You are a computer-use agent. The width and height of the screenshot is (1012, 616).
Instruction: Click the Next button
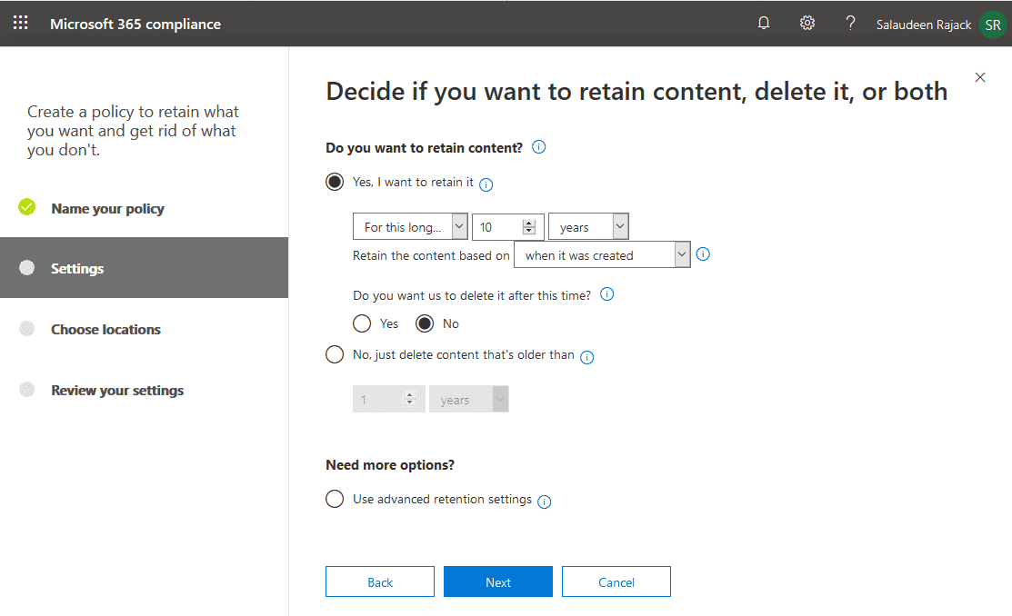pyautogui.click(x=497, y=581)
